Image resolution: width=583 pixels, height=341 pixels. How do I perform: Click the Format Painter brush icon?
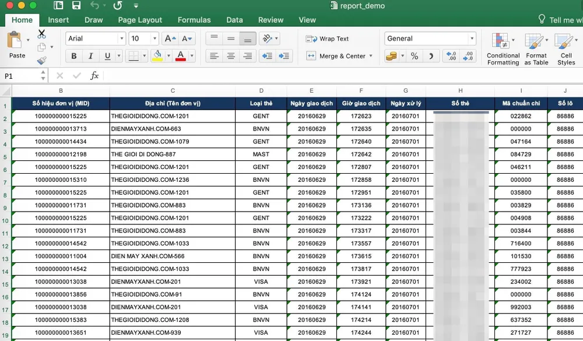41,60
